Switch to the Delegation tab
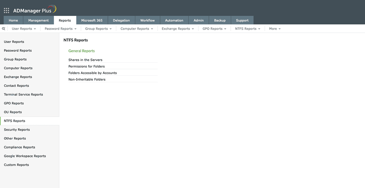The image size is (365, 188). 121,20
